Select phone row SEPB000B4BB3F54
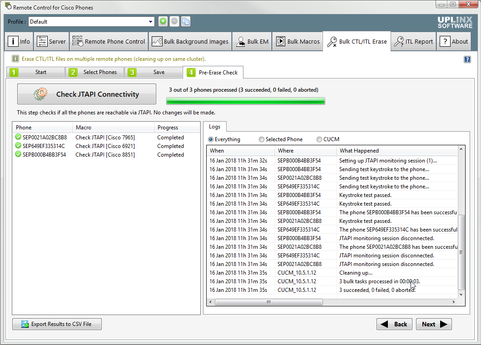Viewport: 481px width, 345px height. pos(106,154)
